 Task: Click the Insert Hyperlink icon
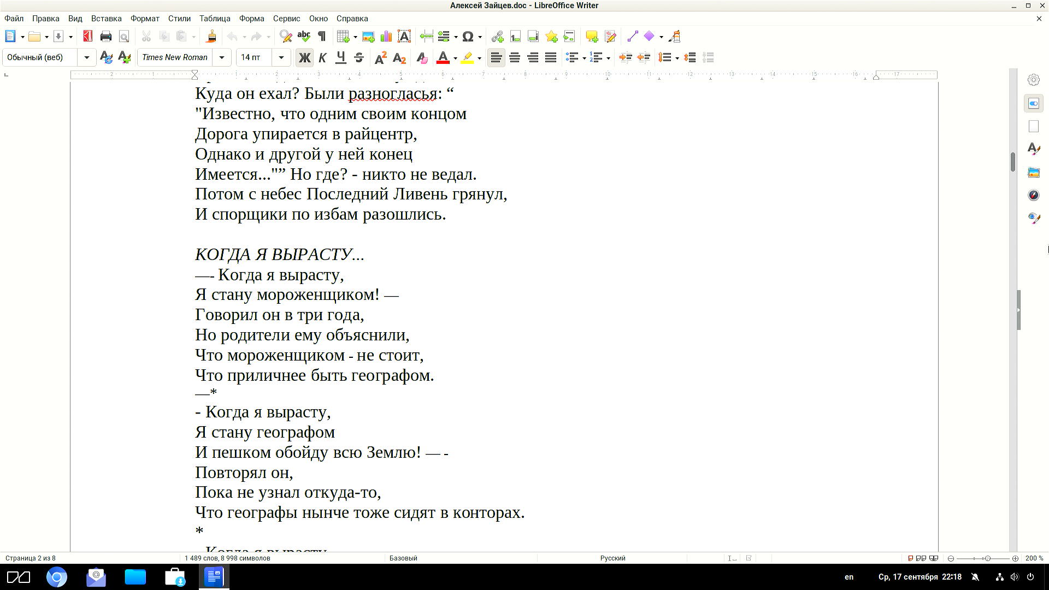coord(497,37)
